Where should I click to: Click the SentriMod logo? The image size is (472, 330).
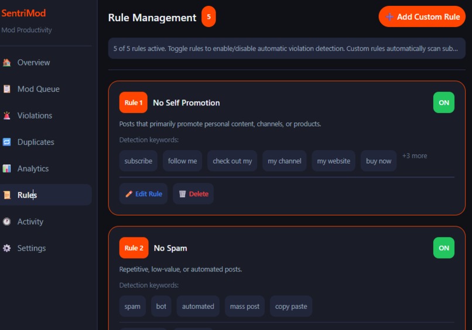pyautogui.click(x=23, y=13)
